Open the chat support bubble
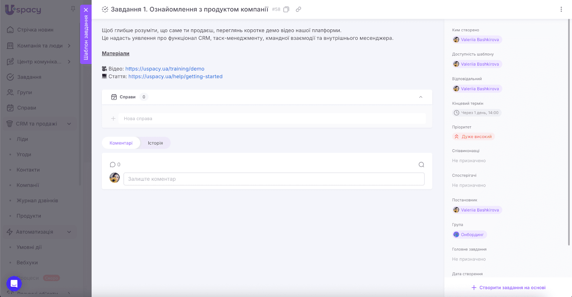 click(x=14, y=284)
